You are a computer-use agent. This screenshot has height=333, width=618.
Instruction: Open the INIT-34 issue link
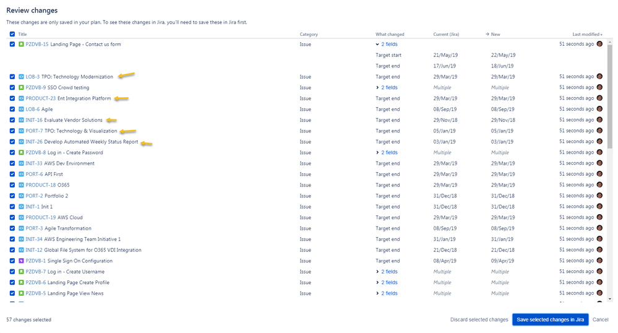point(34,239)
